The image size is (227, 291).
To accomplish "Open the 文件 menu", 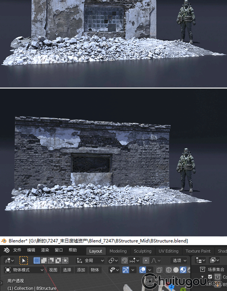I will 17,250.
